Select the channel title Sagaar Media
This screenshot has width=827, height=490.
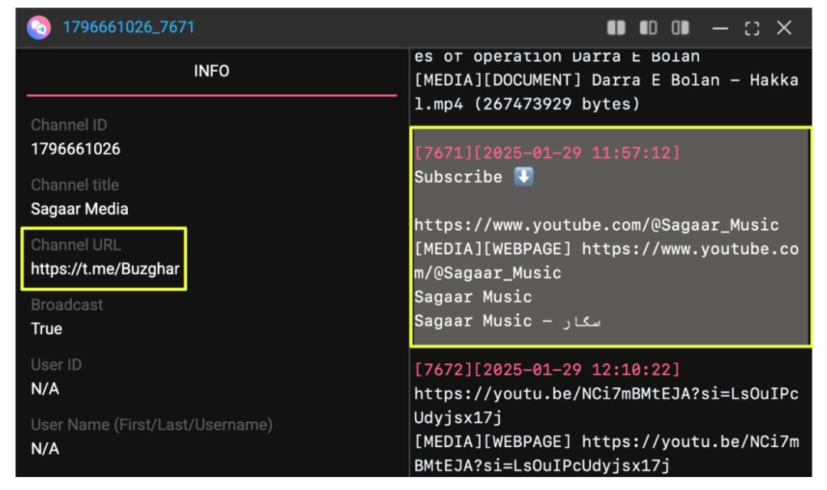80,209
